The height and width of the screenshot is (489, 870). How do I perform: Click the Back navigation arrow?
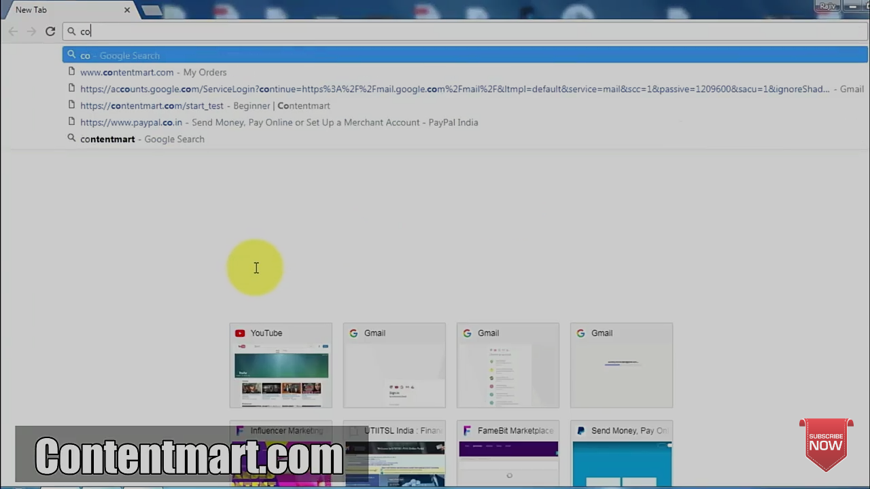tap(13, 31)
